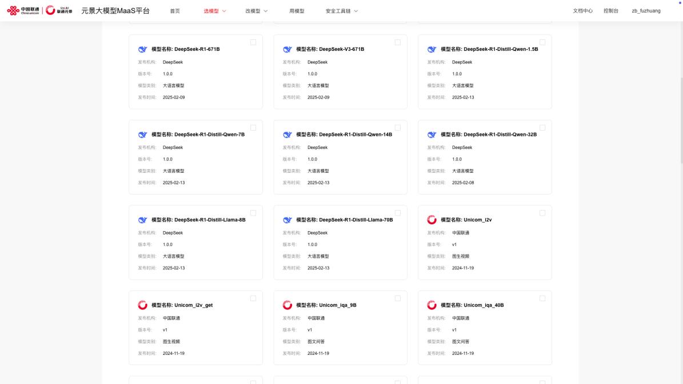
Task: Click the zb_fuzhuang user account
Action: (646, 11)
